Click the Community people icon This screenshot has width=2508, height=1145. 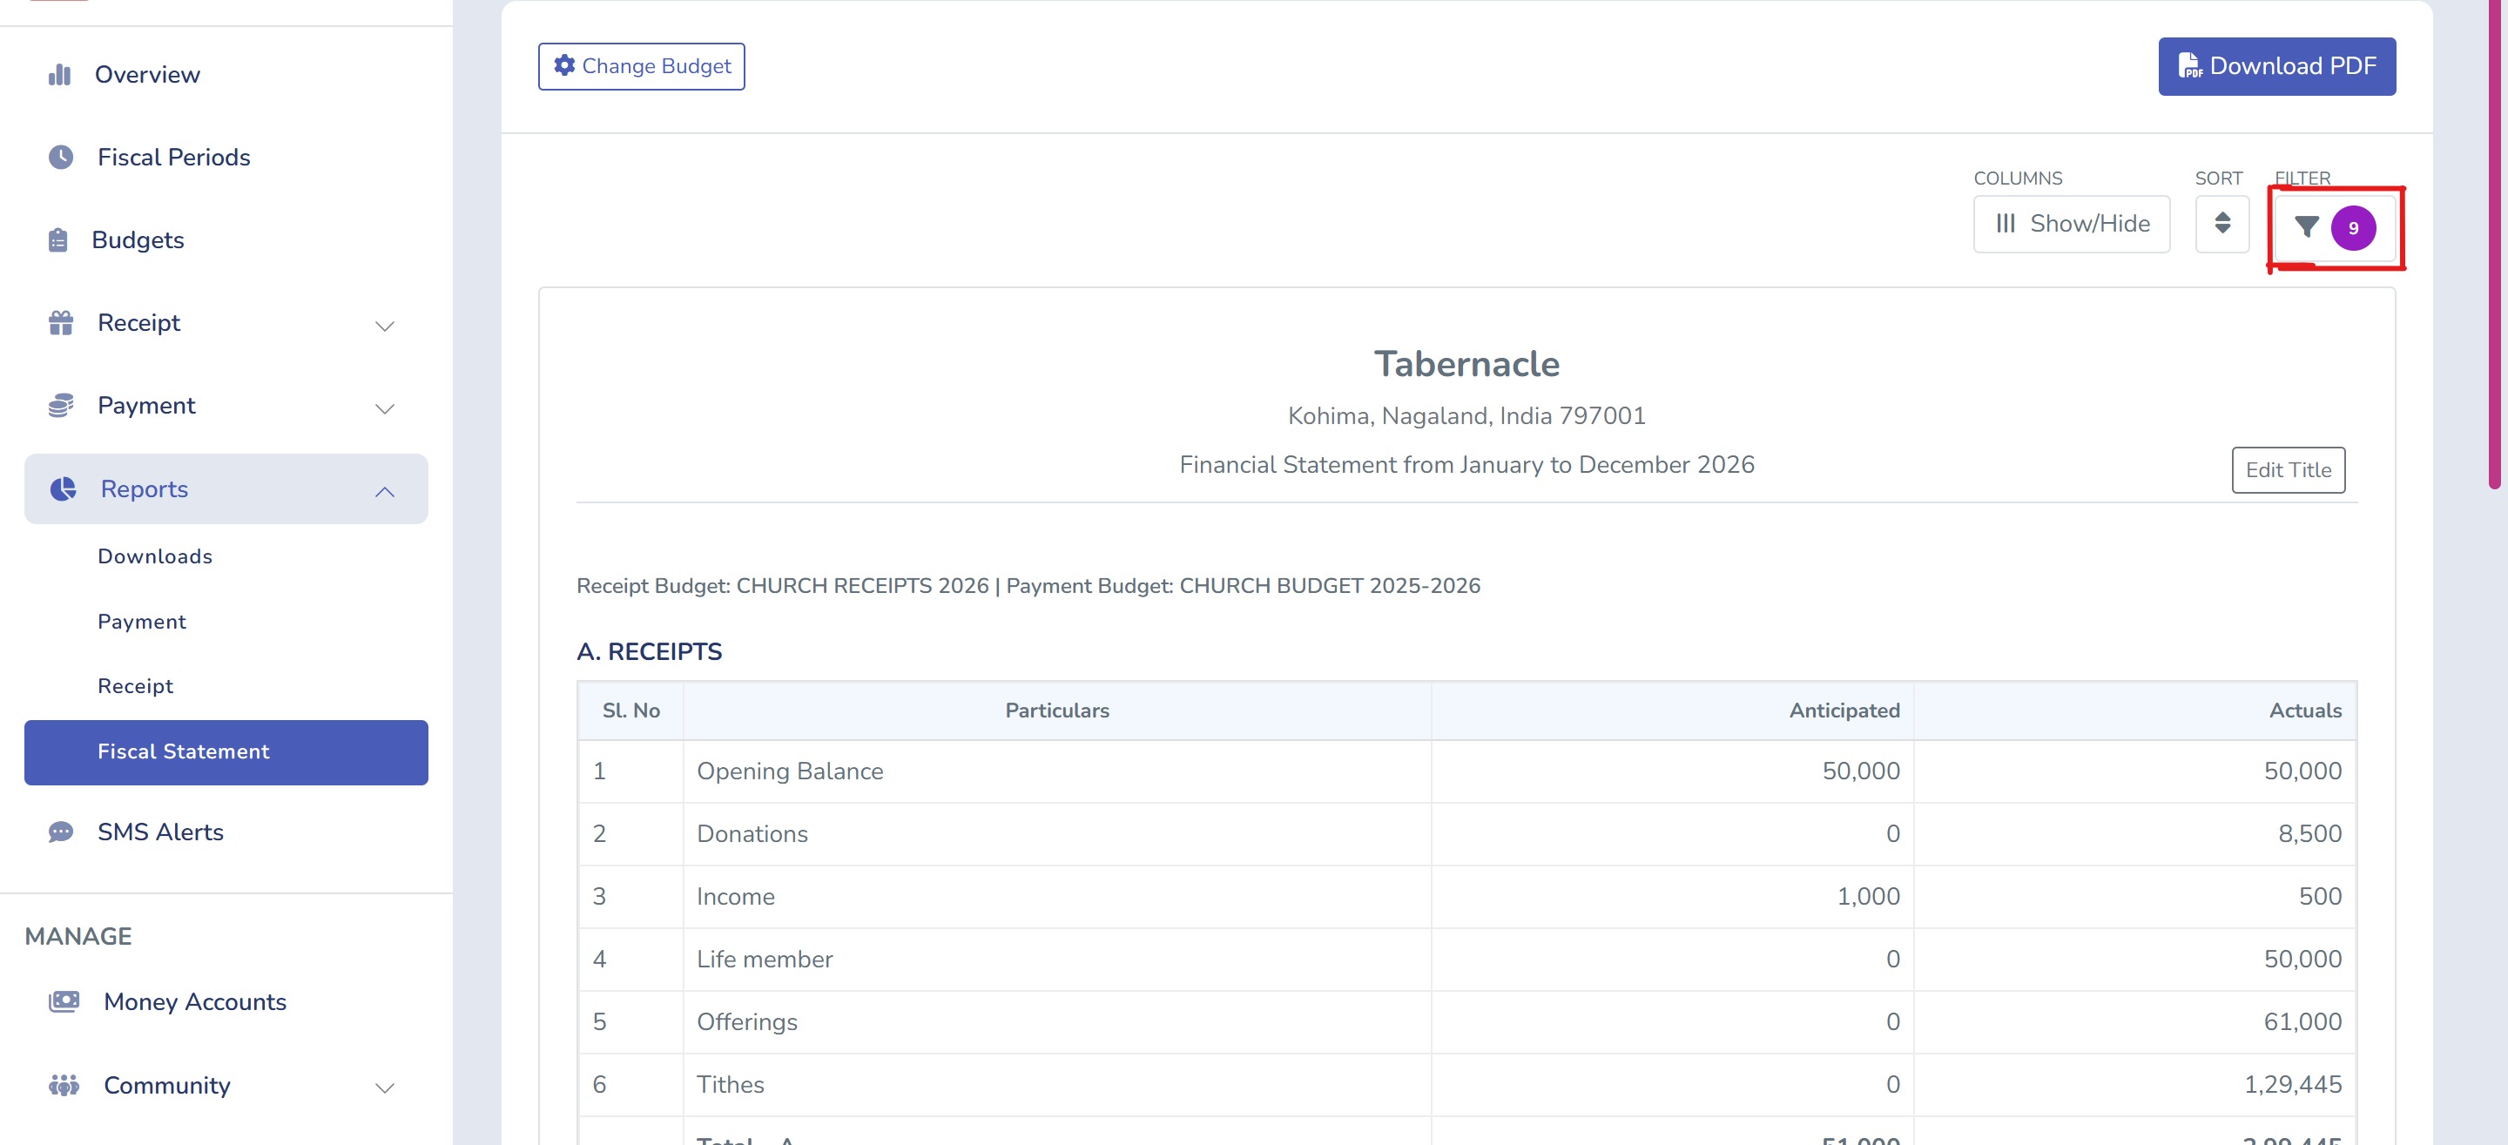[x=64, y=1085]
